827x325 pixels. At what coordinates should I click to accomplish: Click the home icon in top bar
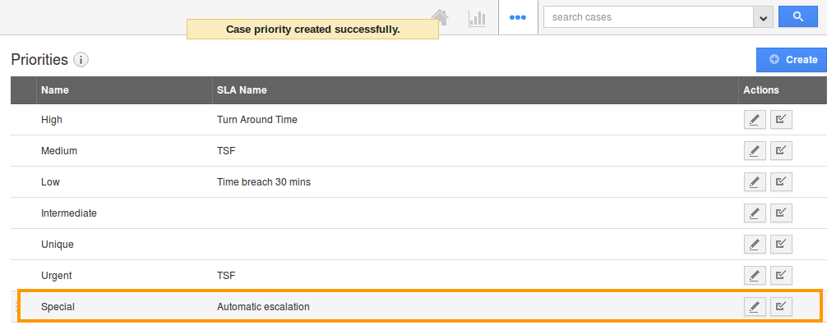(440, 17)
